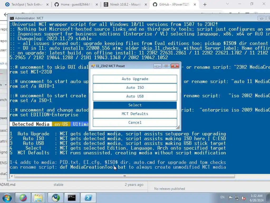Close the browser window
This screenshot has width=270, height=203.
tap(264, 4)
